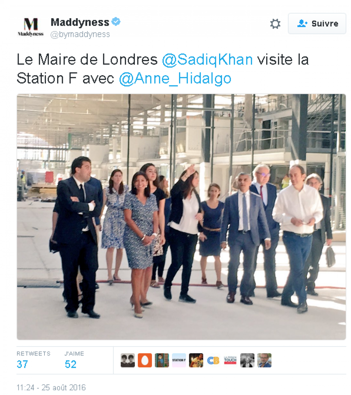Click the black-and-white photo liker avatar
351x395 pixels.
tap(247, 360)
